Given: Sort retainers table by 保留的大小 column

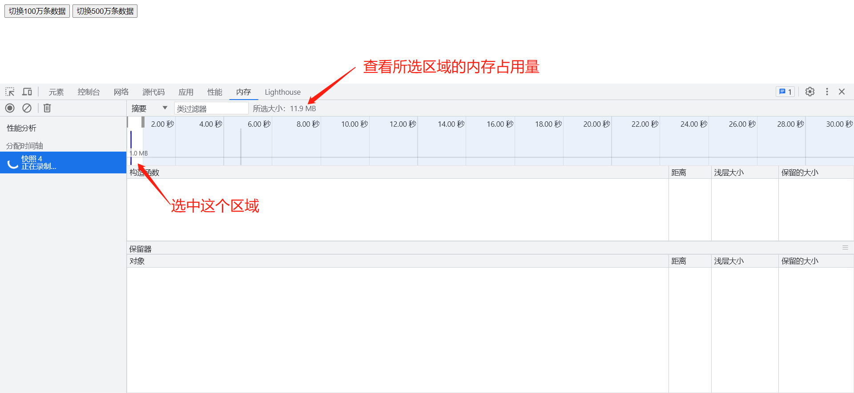Looking at the screenshot, I should point(816,261).
